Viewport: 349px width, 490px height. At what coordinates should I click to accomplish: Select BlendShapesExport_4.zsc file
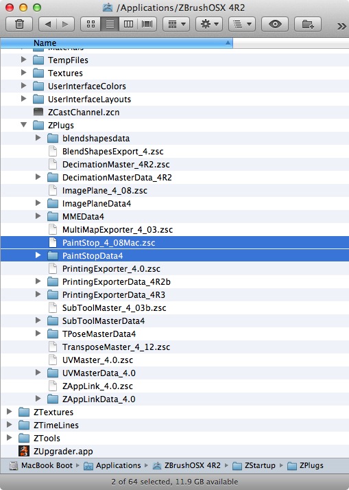112,151
